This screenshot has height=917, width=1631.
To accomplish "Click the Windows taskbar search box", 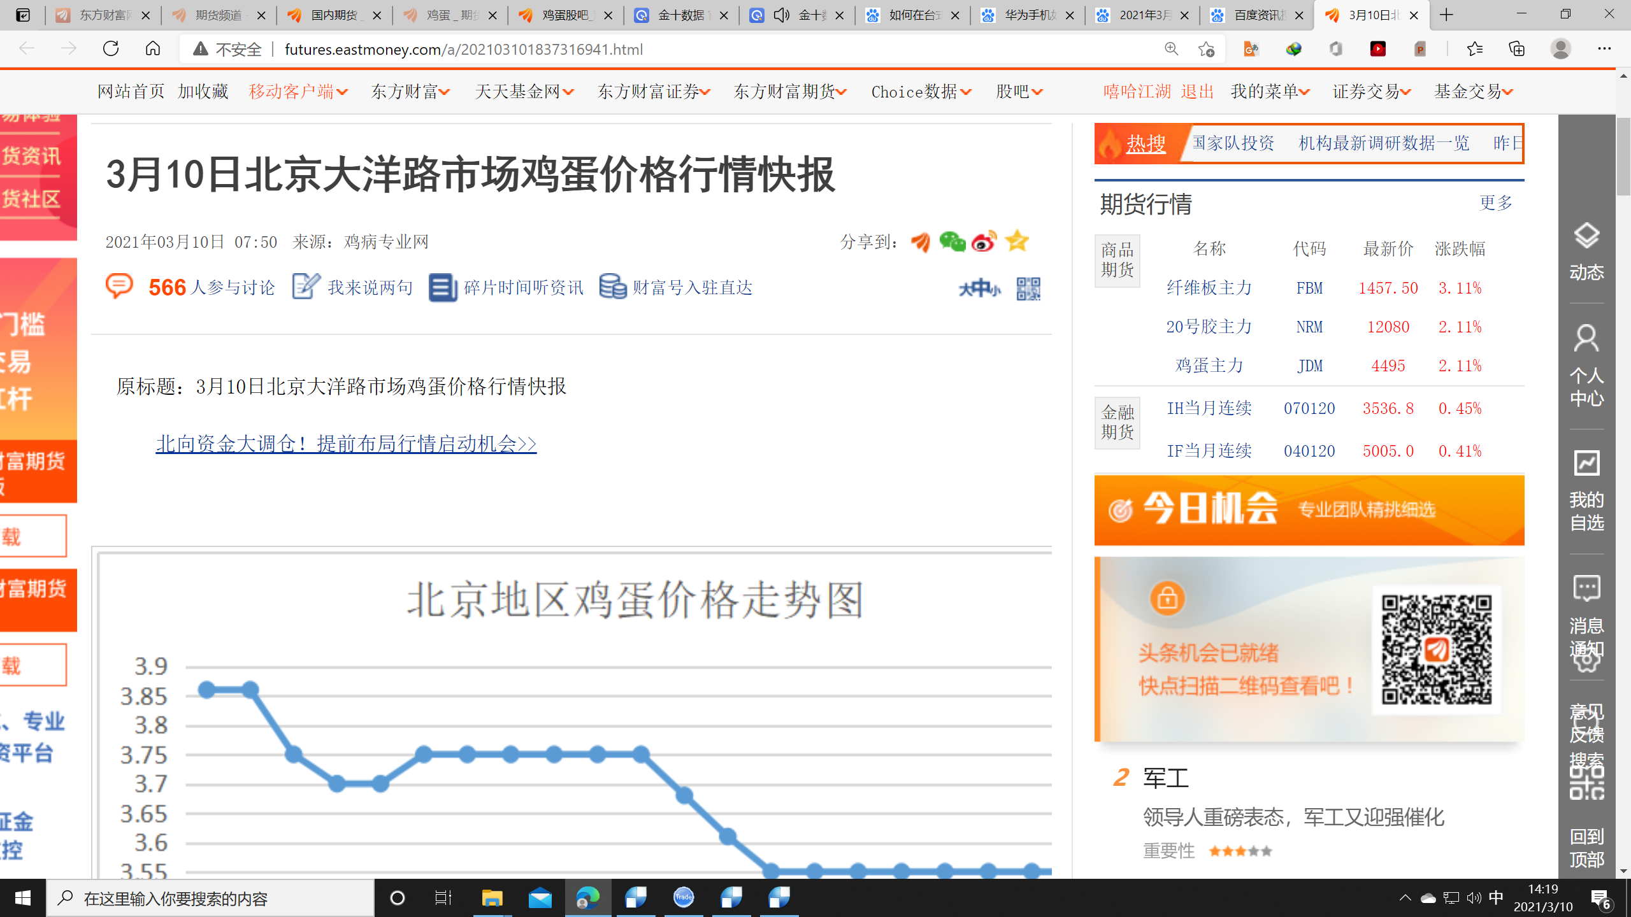I will point(210,898).
